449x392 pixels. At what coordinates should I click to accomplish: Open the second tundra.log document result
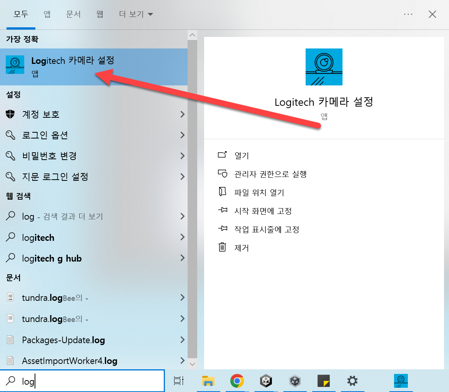94,319
